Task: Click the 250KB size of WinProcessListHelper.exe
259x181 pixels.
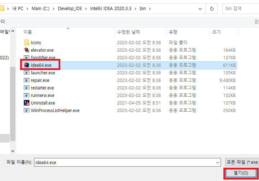Action: point(229,111)
